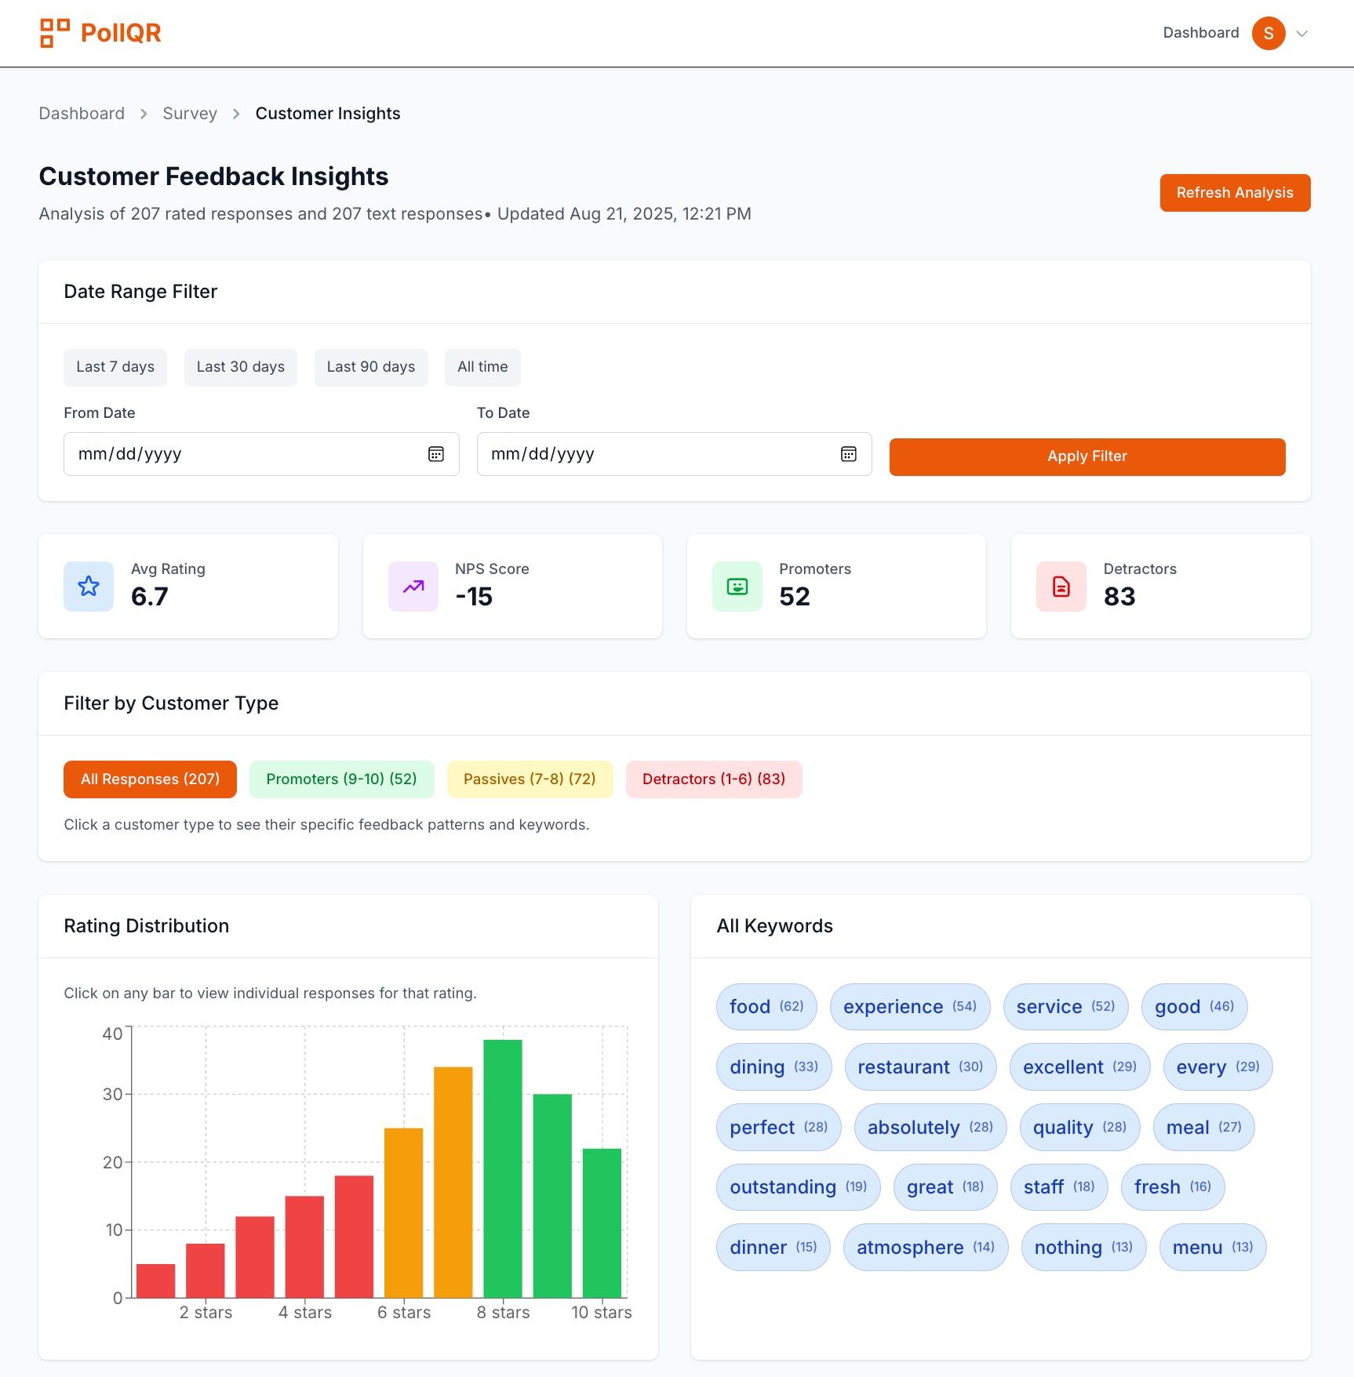1354x1377 pixels.
Task: Select the All Responses (207) filter
Action: click(x=150, y=779)
